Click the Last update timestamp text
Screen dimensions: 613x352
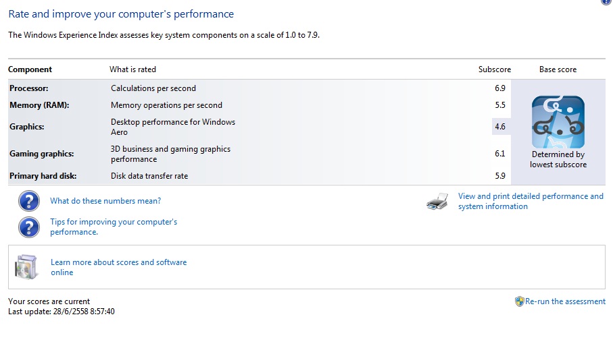pyautogui.click(x=62, y=312)
